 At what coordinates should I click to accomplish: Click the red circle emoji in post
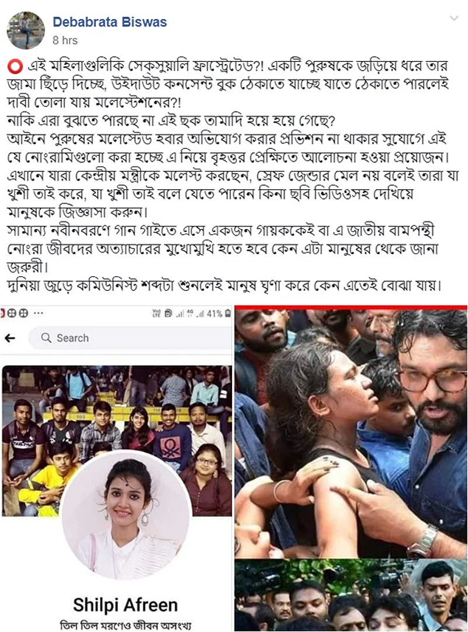click(15, 66)
